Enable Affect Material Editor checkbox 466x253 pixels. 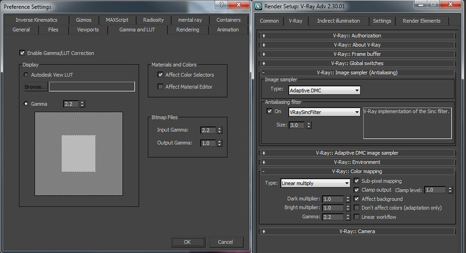coord(160,87)
